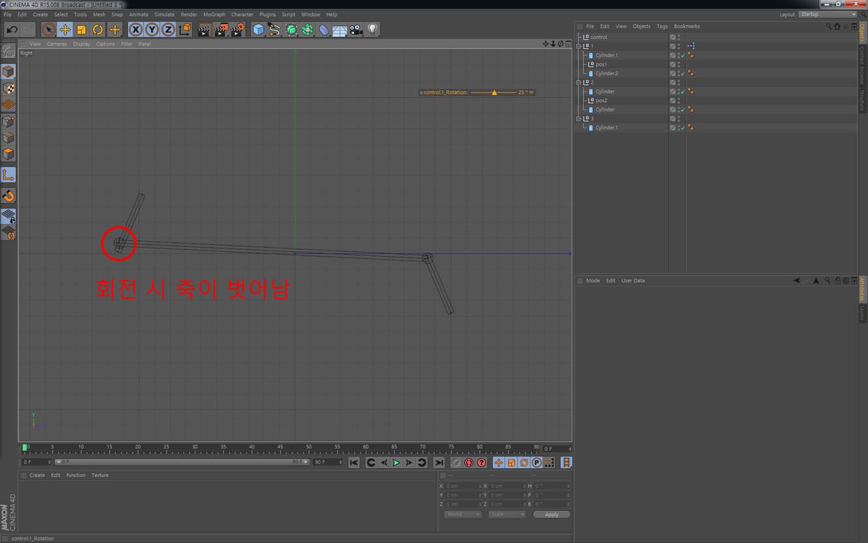Image resolution: width=868 pixels, height=543 pixels.
Task: Enable the Snap magnet icon in left palette
Action: click(8, 196)
